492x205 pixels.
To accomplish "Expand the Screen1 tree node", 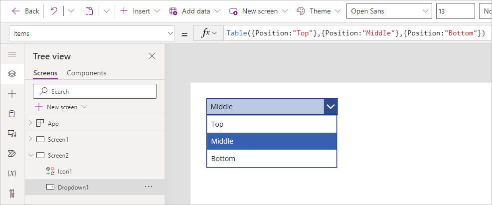I will pyautogui.click(x=31, y=139).
